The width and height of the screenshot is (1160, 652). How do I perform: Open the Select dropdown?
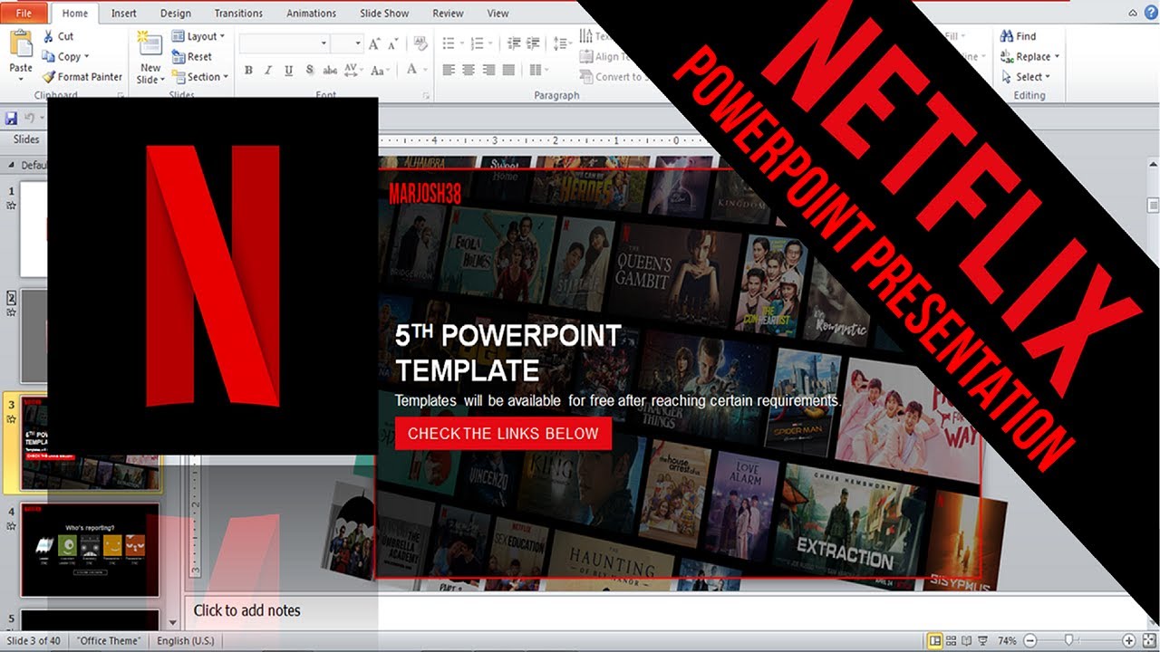(x=1027, y=77)
